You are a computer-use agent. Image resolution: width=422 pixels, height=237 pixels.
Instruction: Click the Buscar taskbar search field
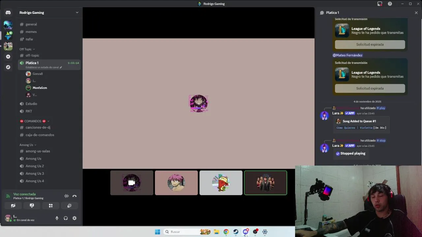pos(187,232)
